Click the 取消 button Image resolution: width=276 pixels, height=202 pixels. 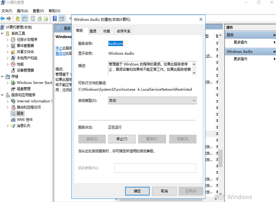(x=164, y=191)
